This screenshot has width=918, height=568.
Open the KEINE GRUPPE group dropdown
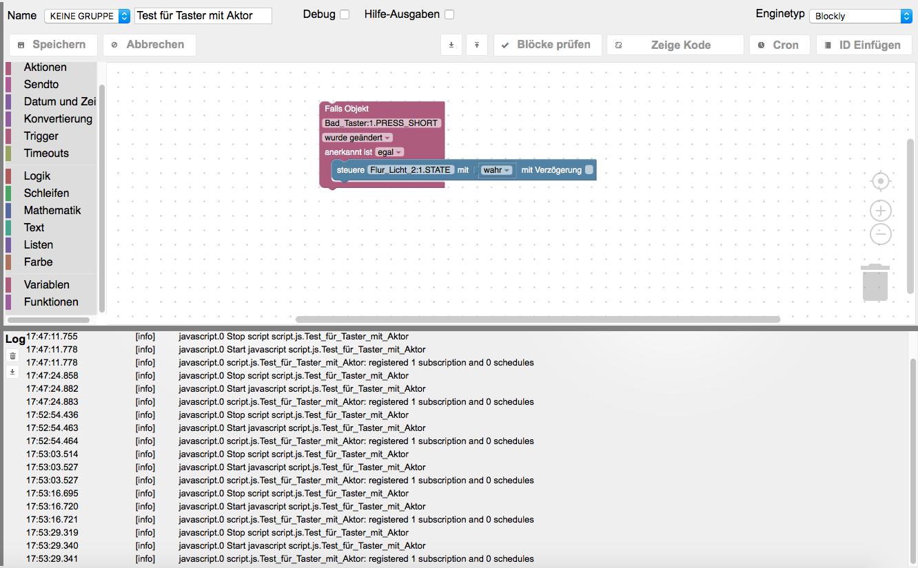[87, 16]
